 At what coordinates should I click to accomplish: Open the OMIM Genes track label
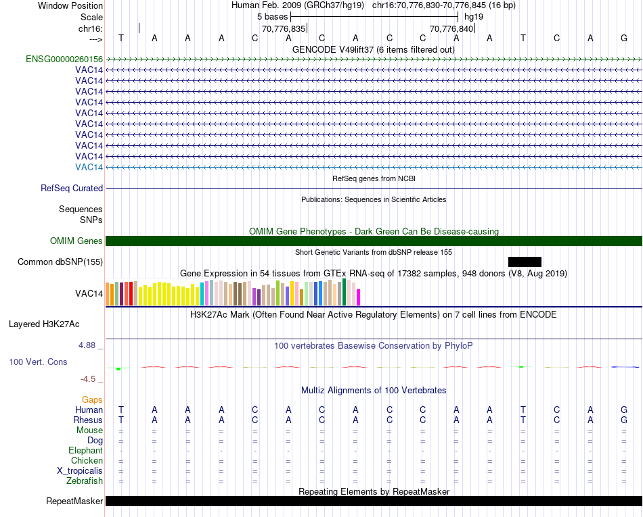click(76, 241)
